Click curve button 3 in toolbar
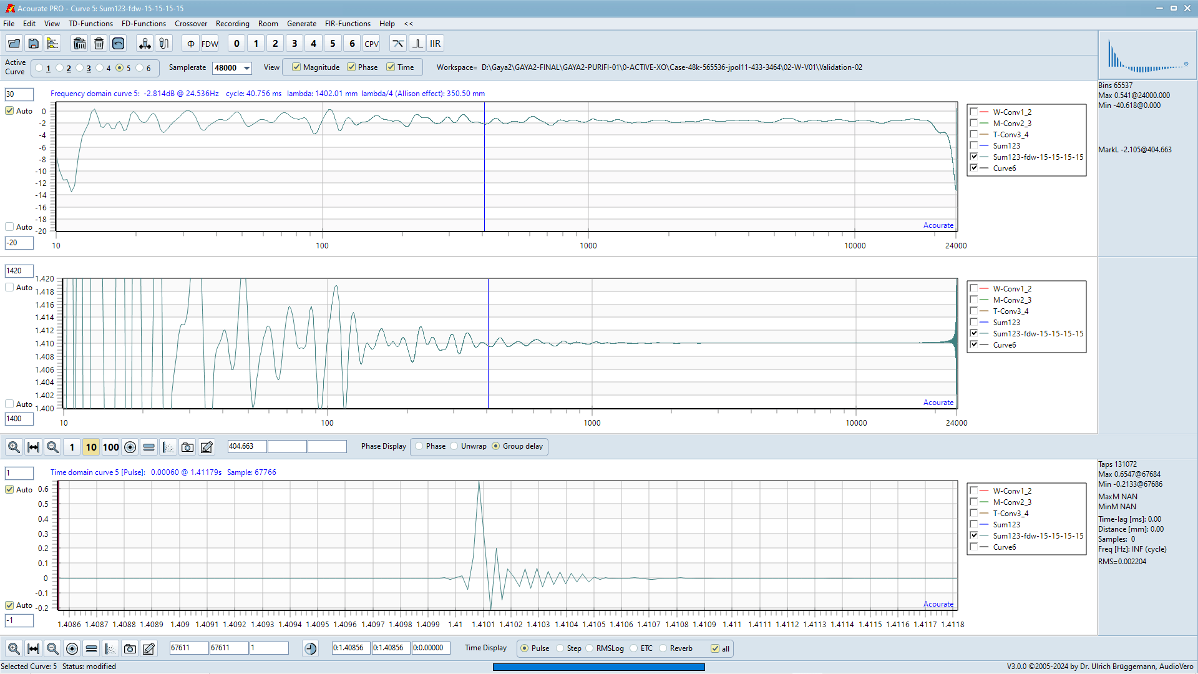The image size is (1198, 674). click(x=295, y=44)
